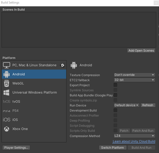Click the tvOS platform icon

[7, 102]
